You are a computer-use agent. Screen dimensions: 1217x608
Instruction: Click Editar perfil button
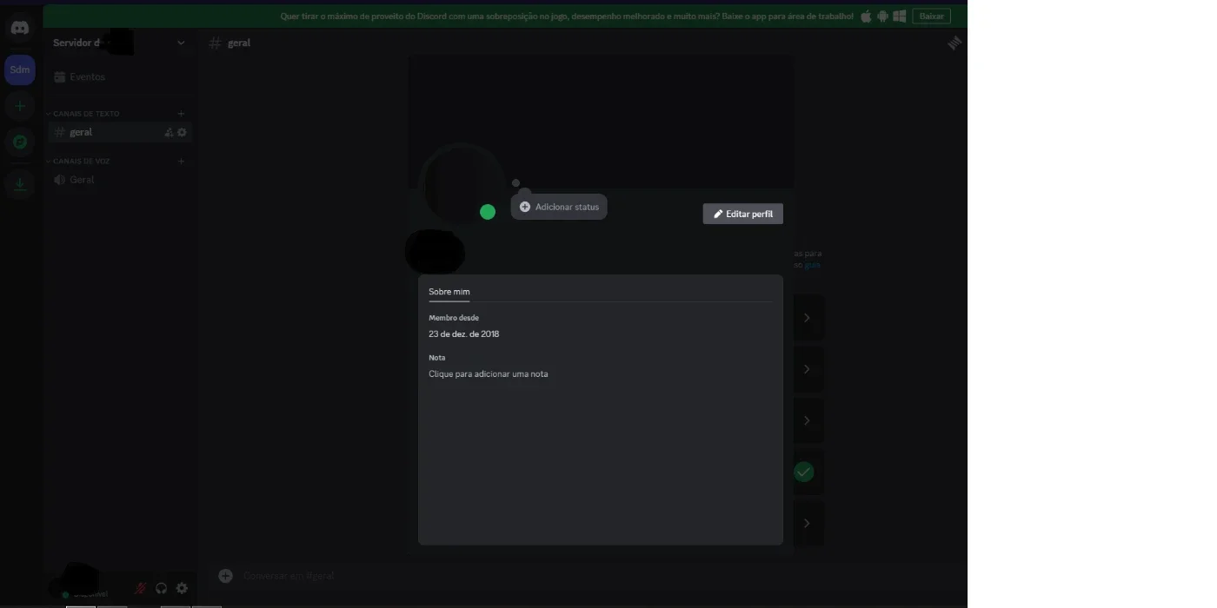pos(743,214)
